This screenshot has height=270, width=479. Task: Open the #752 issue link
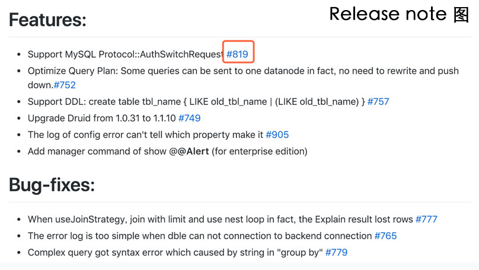point(65,85)
